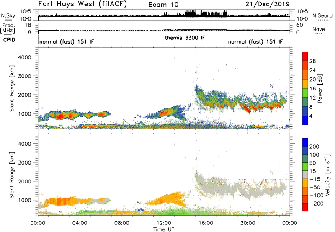335x232 pixels.
Task: Select the 'Beam 10' label in the header
Action: point(163,5)
